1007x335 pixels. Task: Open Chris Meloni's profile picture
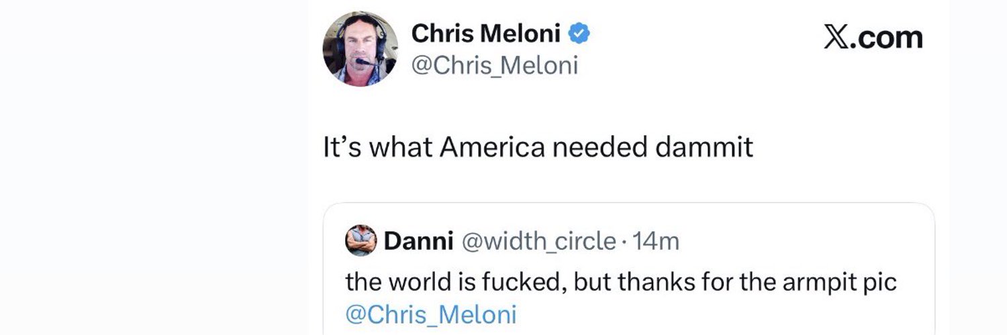click(361, 49)
